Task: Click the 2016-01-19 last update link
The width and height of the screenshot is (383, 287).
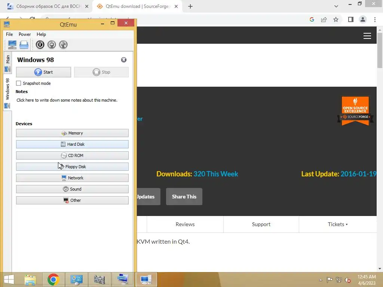Action: pyautogui.click(x=358, y=174)
